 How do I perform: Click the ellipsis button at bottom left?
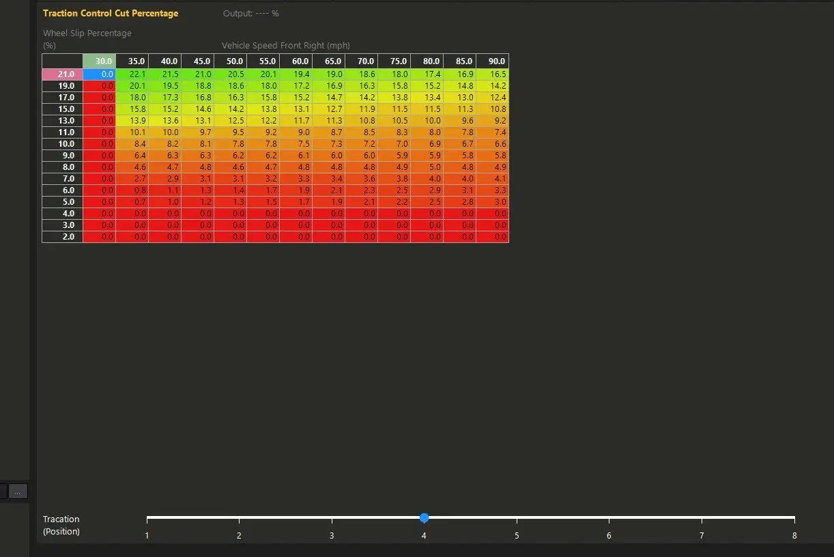pos(18,491)
